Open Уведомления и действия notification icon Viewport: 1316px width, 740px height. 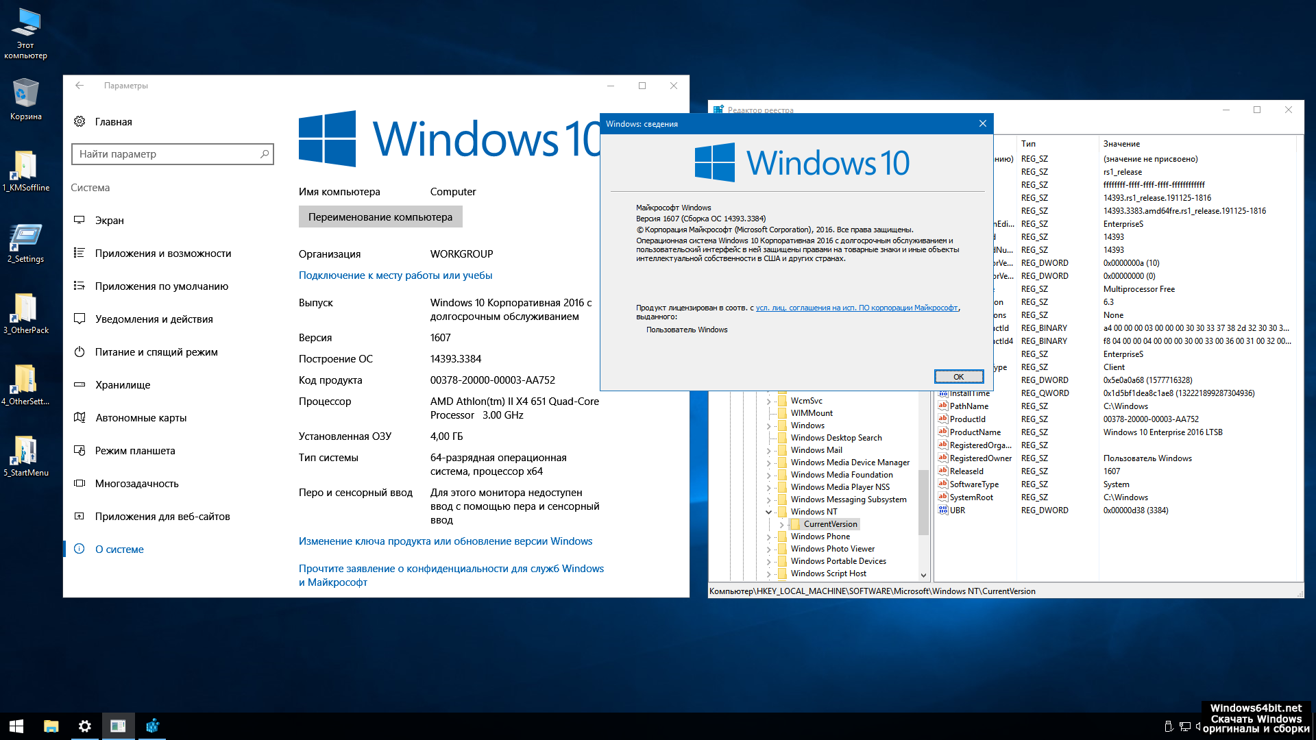tap(80, 319)
